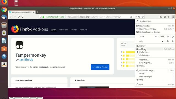Choose New Private Window
Screen dimensions: 176x99
coord(155,29)
